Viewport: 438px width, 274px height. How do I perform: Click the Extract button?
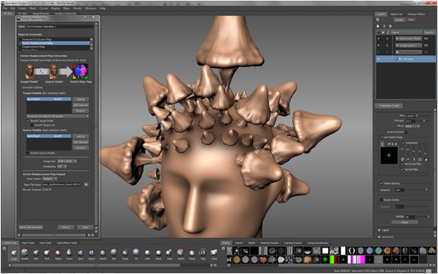pyautogui.click(x=66, y=227)
